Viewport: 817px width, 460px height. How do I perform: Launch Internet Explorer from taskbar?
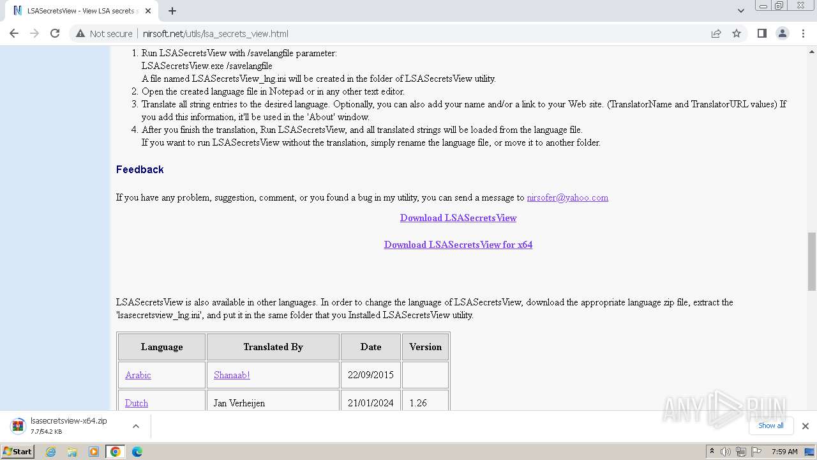pos(51,452)
